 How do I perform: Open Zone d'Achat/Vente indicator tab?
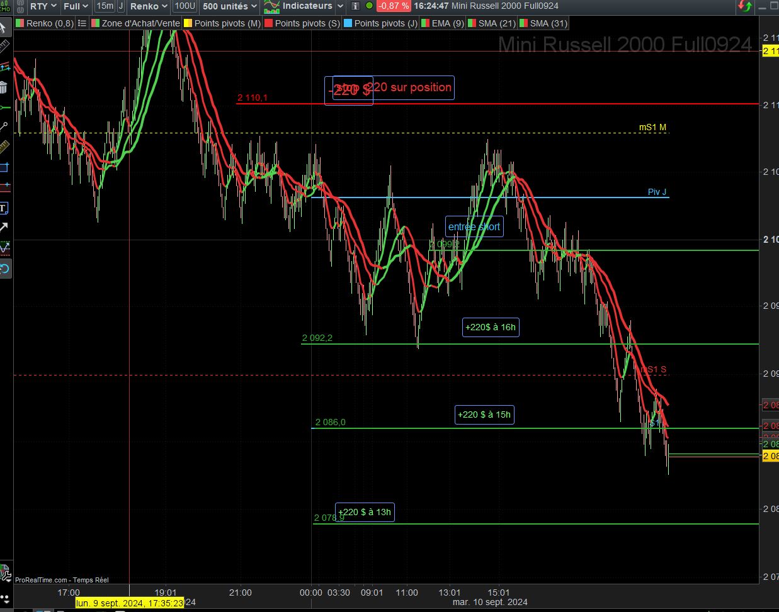point(135,23)
